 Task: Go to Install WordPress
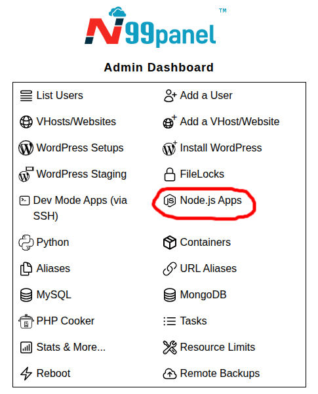pos(221,148)
